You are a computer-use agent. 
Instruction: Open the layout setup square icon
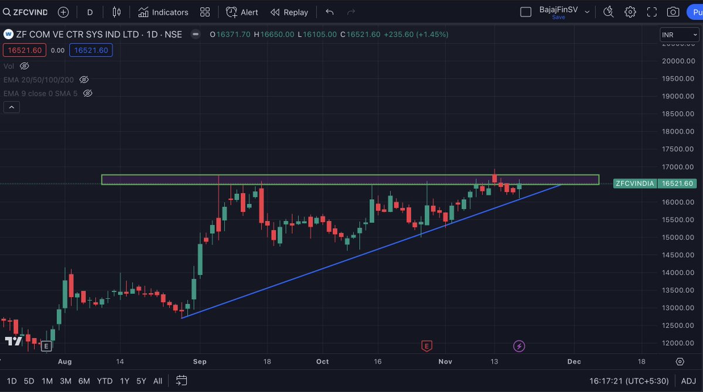click(x=526, y=12)
